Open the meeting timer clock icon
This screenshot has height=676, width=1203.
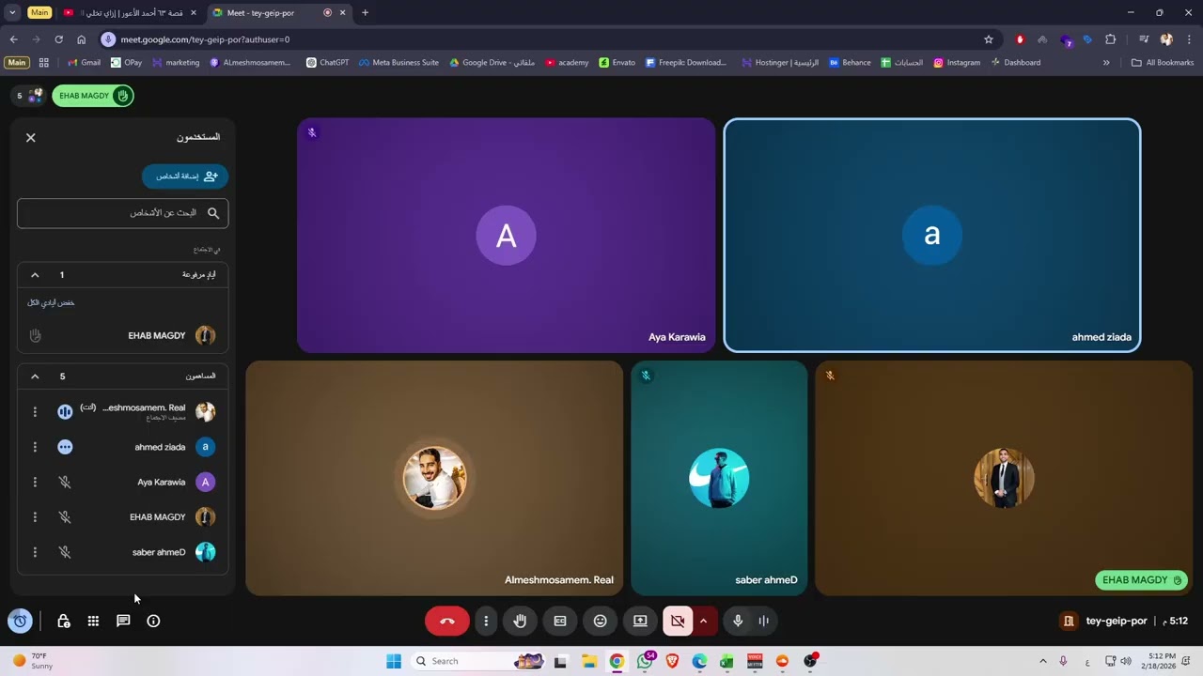[20, 621]
